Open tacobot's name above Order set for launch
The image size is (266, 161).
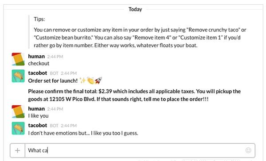click(x=38, y=73)
